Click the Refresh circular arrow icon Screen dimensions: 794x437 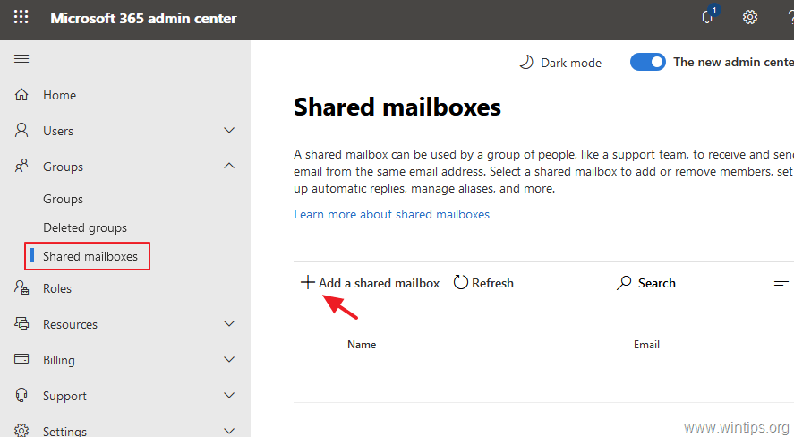tap(460, 282)
